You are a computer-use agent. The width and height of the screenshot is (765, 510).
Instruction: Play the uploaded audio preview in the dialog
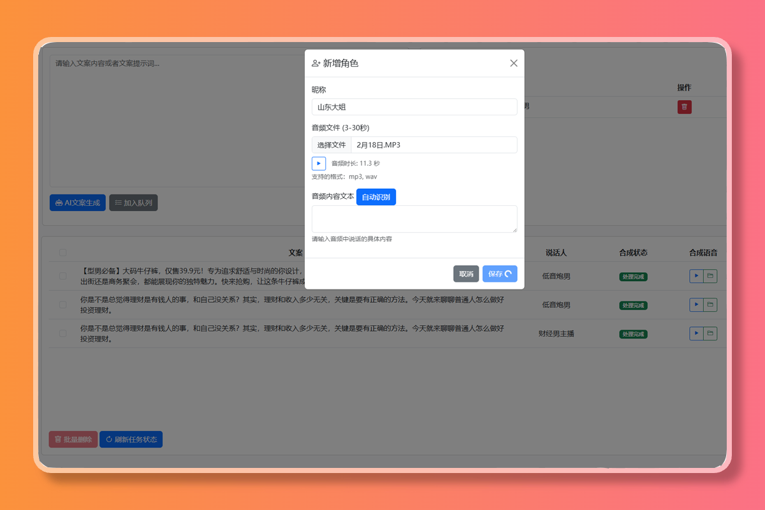(319, 164)
